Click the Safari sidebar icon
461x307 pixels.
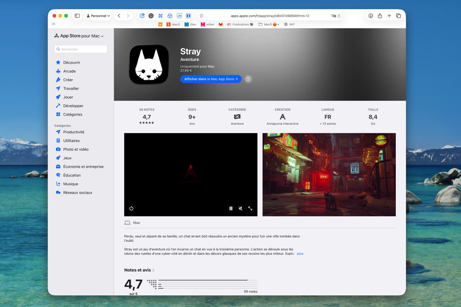pyautogui.click(x=77, y=16)
